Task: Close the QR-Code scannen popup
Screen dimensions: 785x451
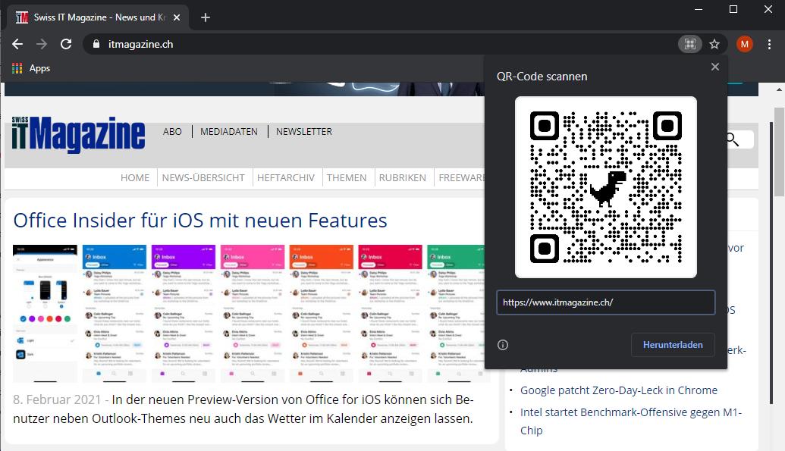Action: (x=715, y=67)
